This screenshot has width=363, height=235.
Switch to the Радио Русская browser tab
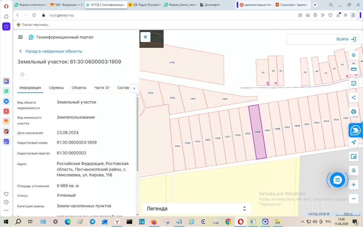(x=145, y=5)
